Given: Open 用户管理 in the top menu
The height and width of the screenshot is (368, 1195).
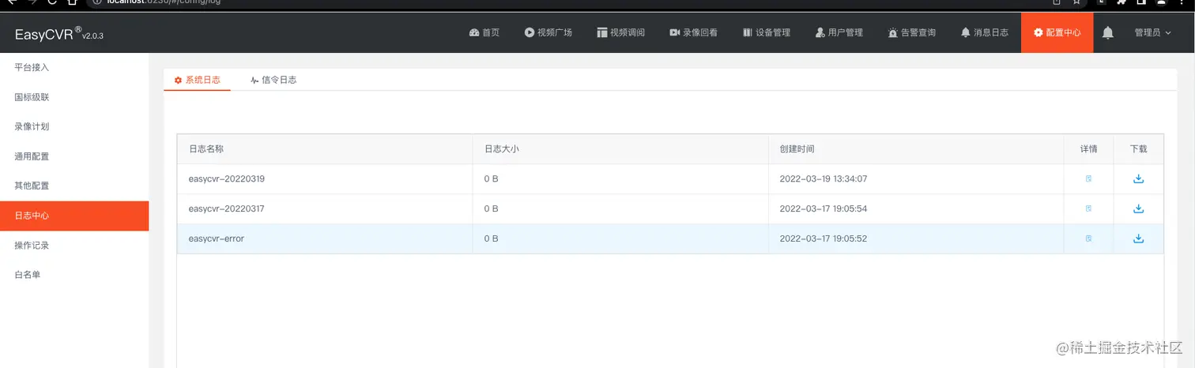Looking at the screenshot, I should (x=839, y=32).
